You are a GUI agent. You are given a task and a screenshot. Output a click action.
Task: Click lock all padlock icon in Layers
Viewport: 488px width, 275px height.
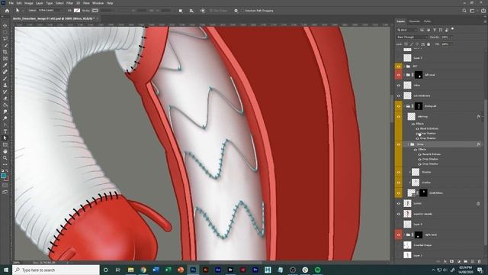click(x=429, y=44)
